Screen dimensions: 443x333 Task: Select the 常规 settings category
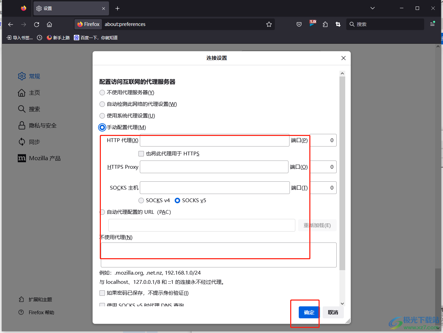point(29,76)
